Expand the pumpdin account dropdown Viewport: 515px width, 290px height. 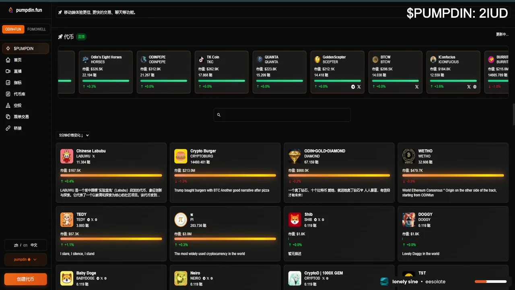26,259
